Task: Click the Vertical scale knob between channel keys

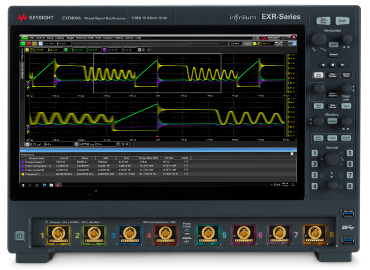Action: tap(332, 158)
